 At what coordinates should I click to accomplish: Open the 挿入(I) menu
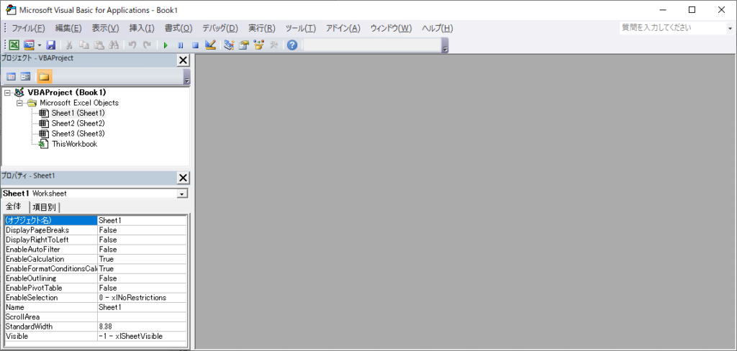[x=141, y=28]
